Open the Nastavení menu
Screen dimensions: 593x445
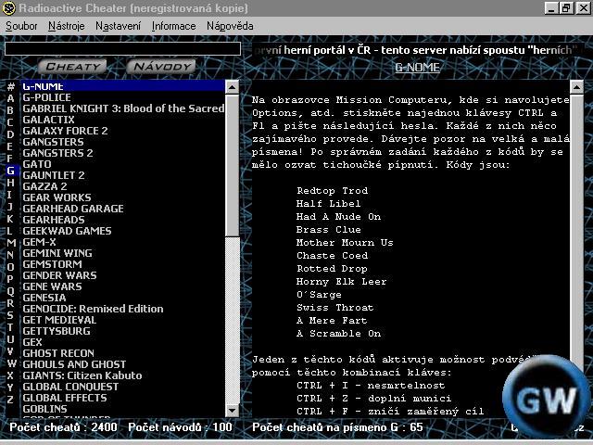118,26
